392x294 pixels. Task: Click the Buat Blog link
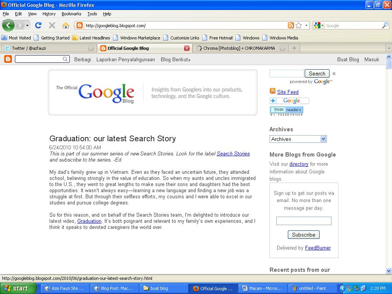[x=348, y=59]
